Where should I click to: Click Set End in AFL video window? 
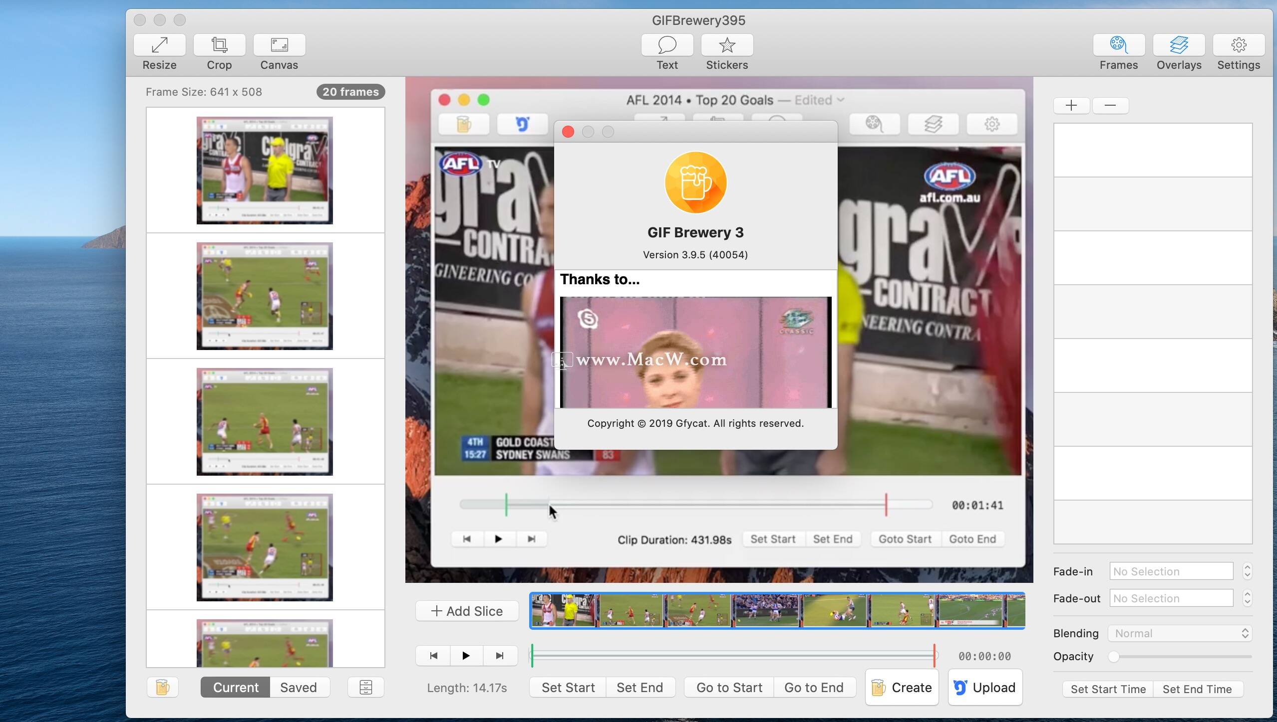(x=833, y=539)
